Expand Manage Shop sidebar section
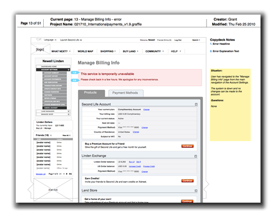 click(x=68, y=114)
